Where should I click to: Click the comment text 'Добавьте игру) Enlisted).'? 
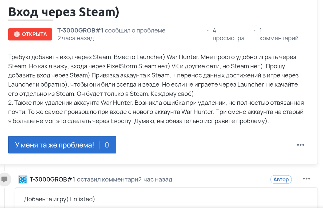coord(60,199)
